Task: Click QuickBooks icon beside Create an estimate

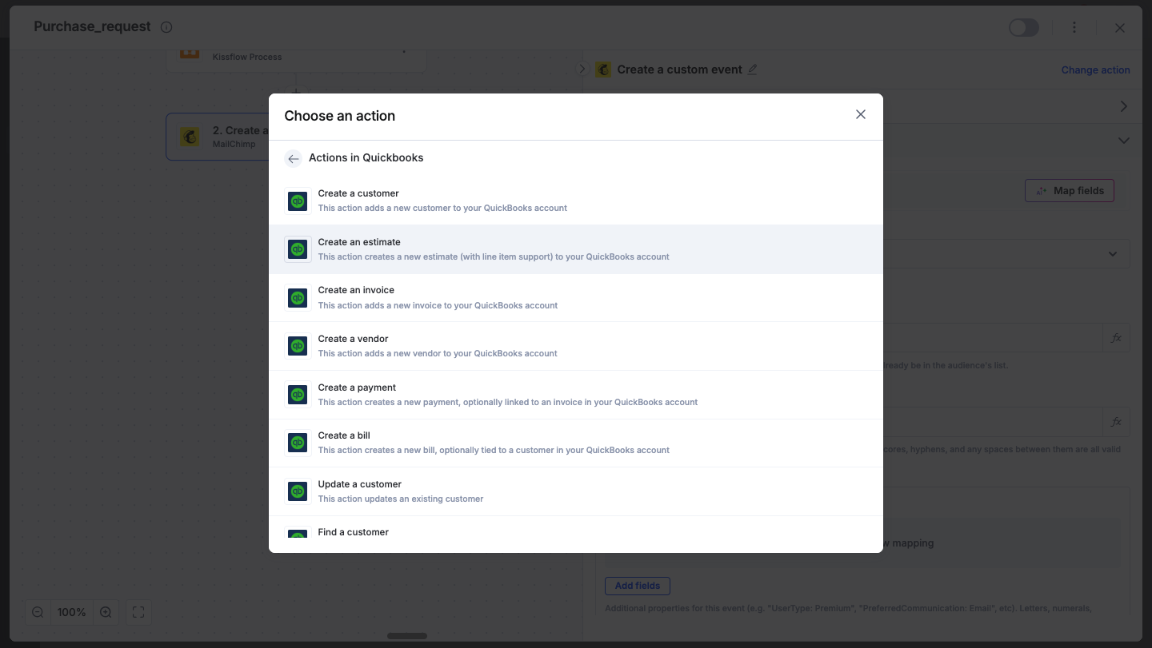Action: pyautogui.click(x=298, y=249)
